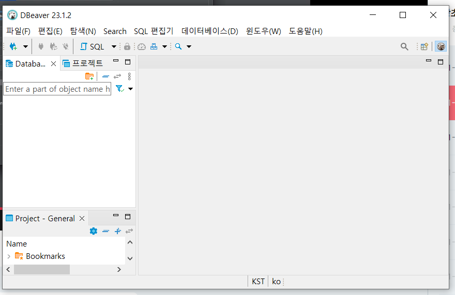Maximize the Project - General panel
The image size is (455, 295).
[128, 217]
